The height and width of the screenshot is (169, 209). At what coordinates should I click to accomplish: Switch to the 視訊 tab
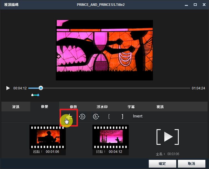point(160,107)
